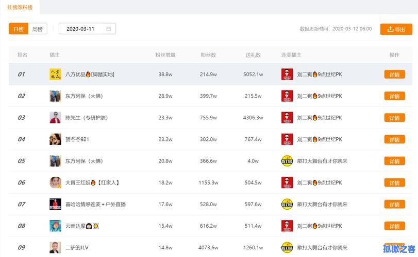Click 二驴的JLV avatar photo
Image resolution: width=418 pixels, height=257 pixels.
pos(55,247)
